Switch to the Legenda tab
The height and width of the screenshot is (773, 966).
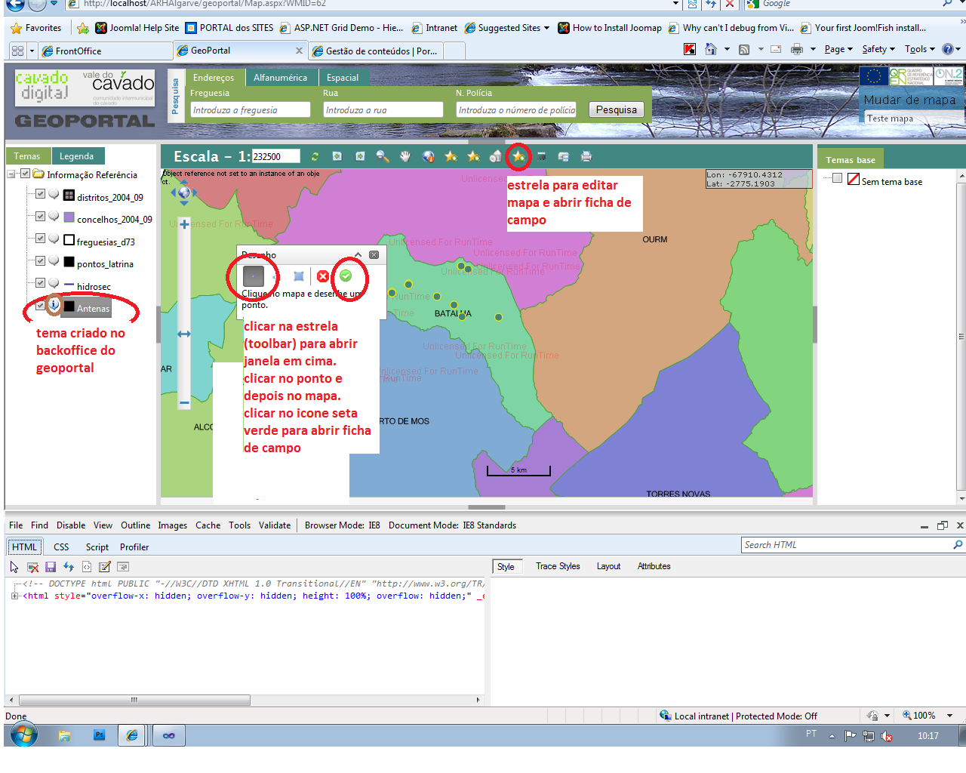pos(77,156)
